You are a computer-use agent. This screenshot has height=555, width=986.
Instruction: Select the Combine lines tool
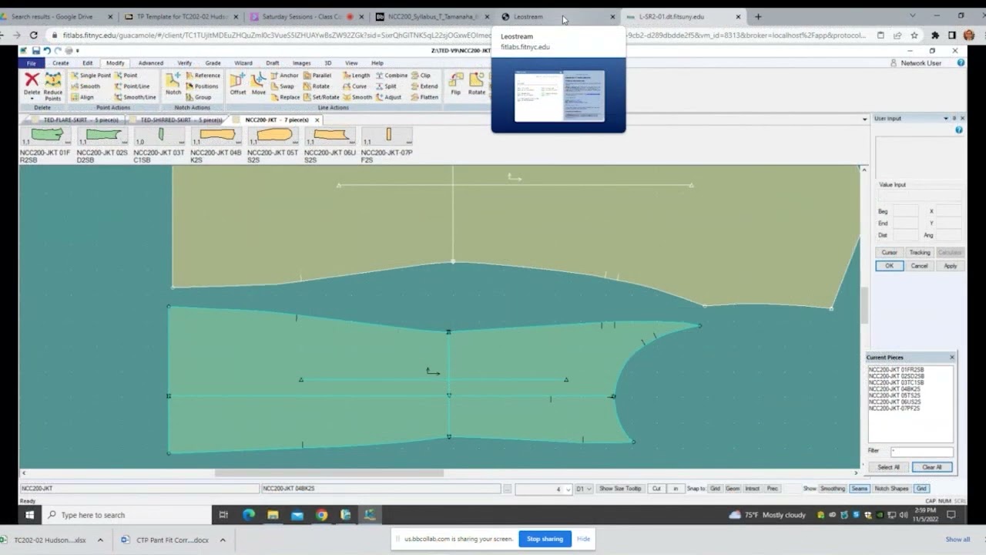click(x=391, y=76)
